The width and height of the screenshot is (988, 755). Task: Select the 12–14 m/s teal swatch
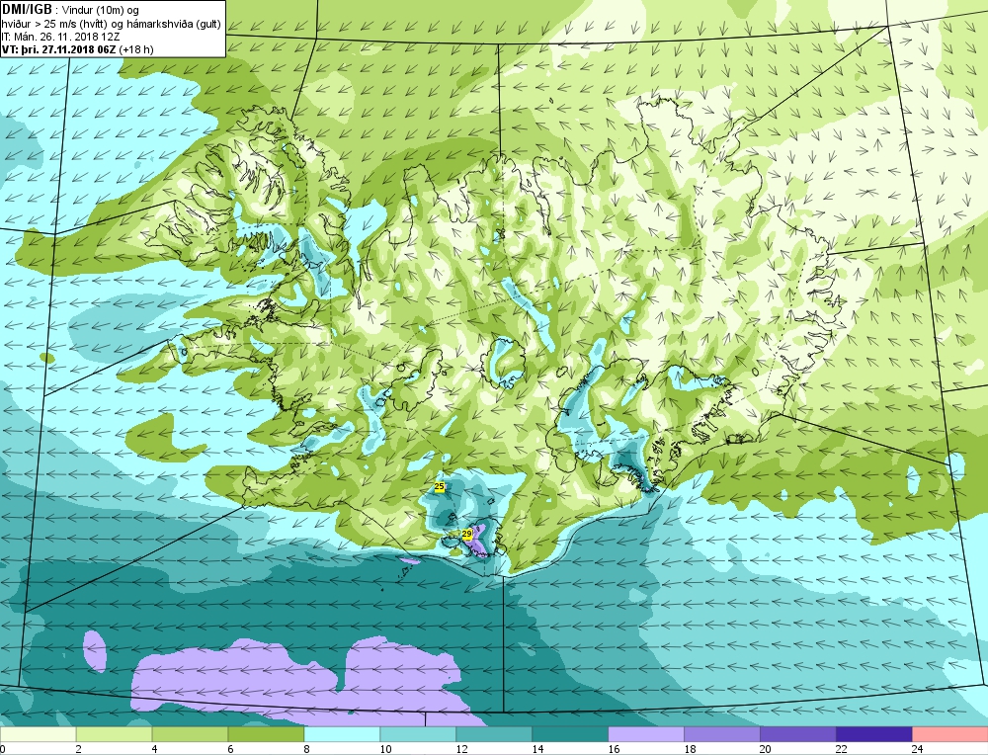pyautogui.click(x=494, y=734)
